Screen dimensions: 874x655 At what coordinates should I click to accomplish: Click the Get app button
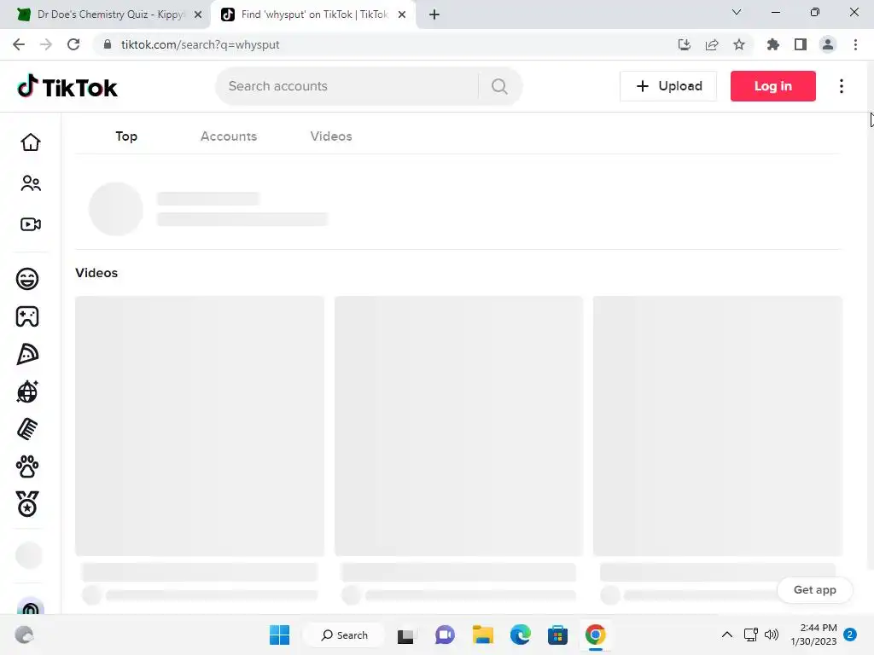(815, 590)
